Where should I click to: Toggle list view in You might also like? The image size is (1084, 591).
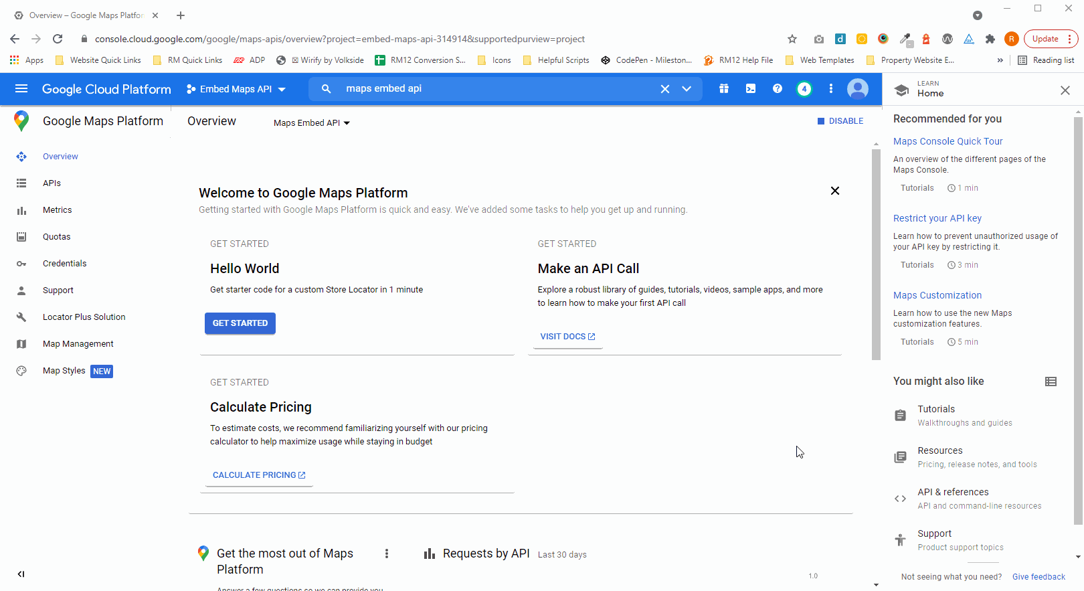[x=1051, y=382]
